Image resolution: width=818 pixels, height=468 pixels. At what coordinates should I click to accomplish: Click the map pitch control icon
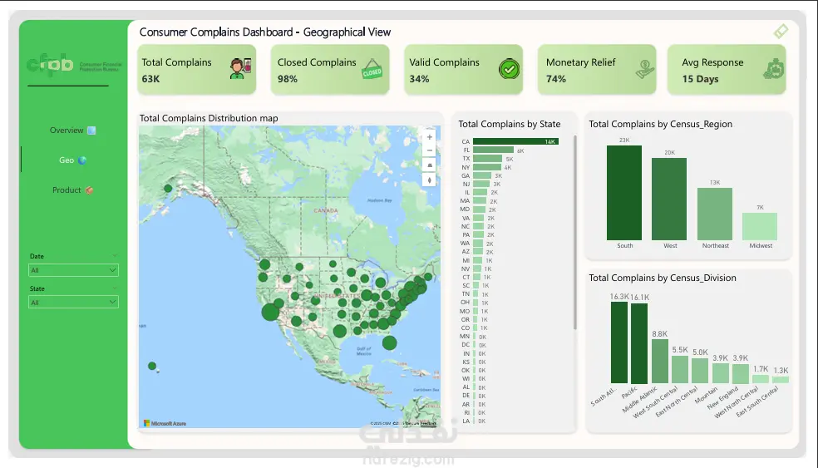pyautogui.click(x=429, y=165)
